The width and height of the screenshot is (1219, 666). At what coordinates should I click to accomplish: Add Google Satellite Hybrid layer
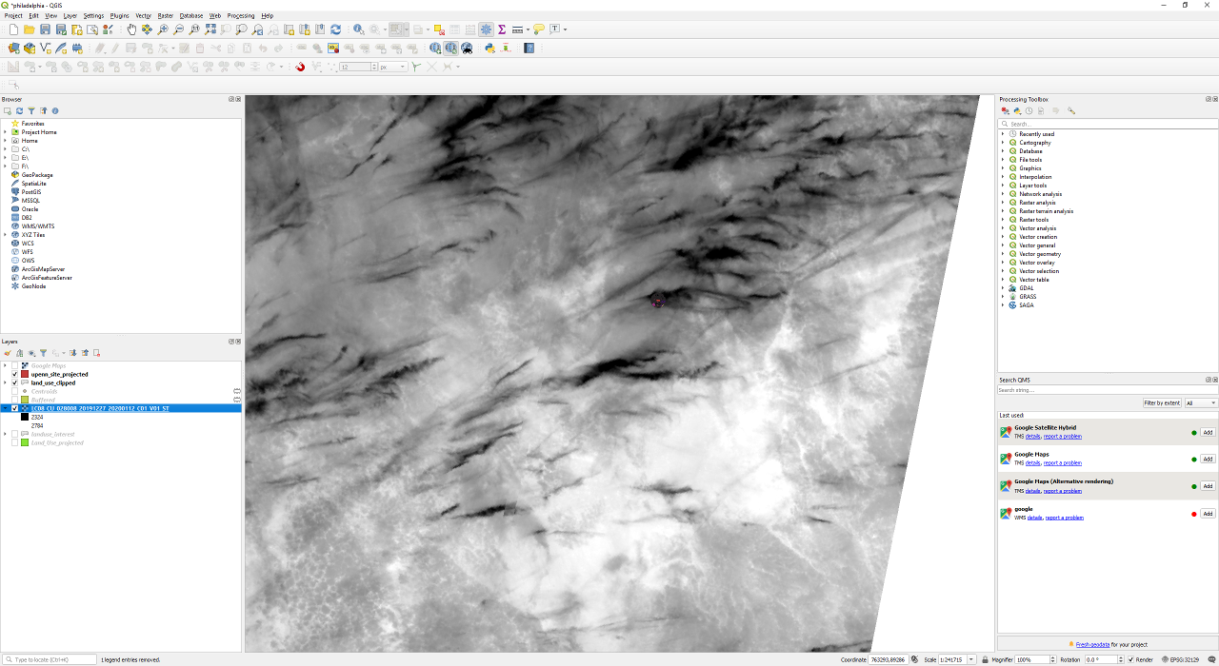coord(1208,432)
